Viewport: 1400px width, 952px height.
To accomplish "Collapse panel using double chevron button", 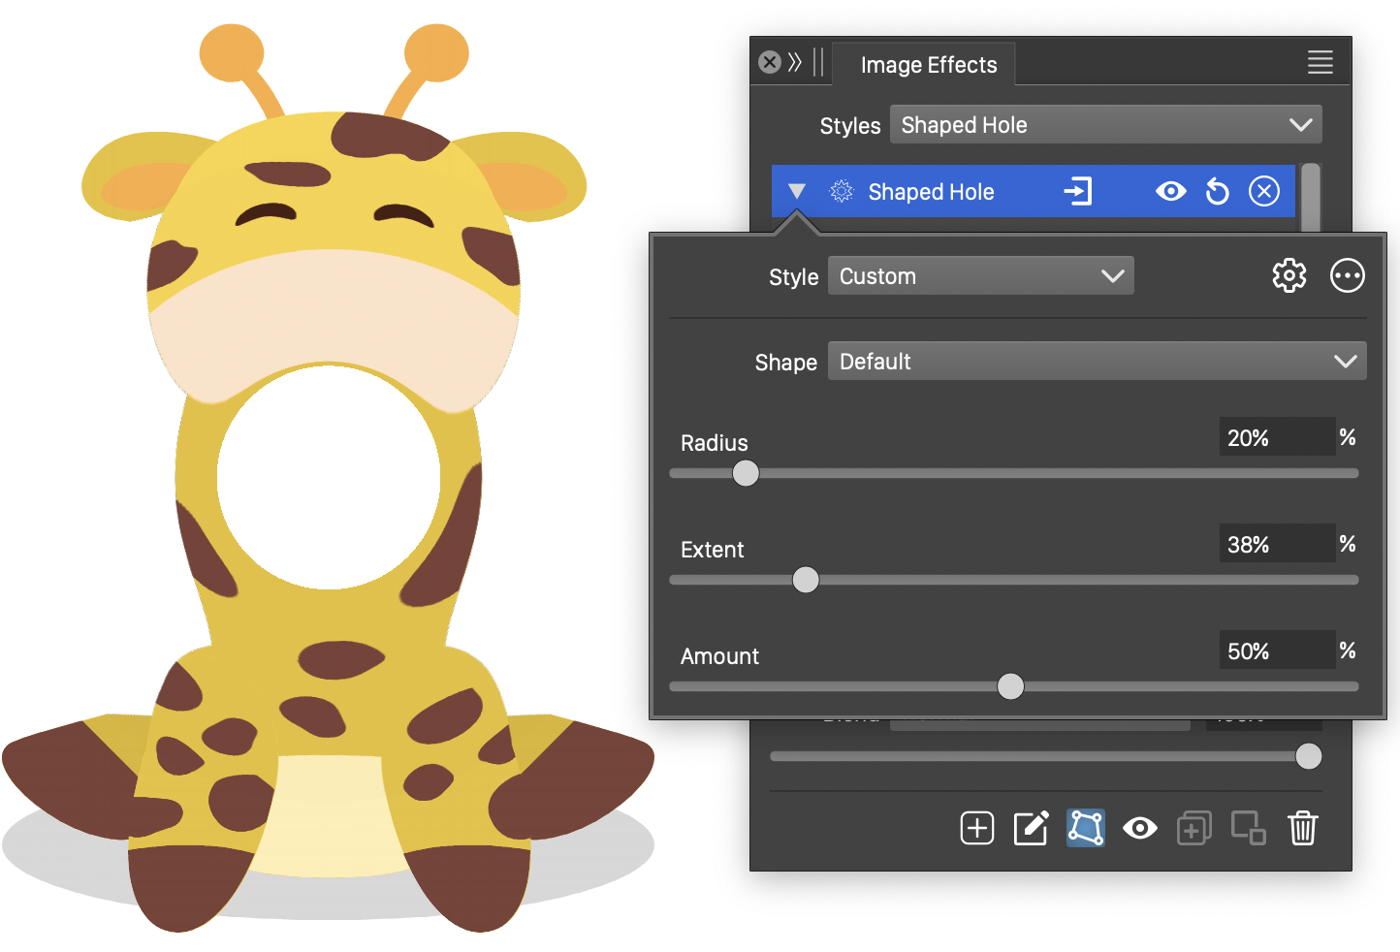I will point(795,63).
